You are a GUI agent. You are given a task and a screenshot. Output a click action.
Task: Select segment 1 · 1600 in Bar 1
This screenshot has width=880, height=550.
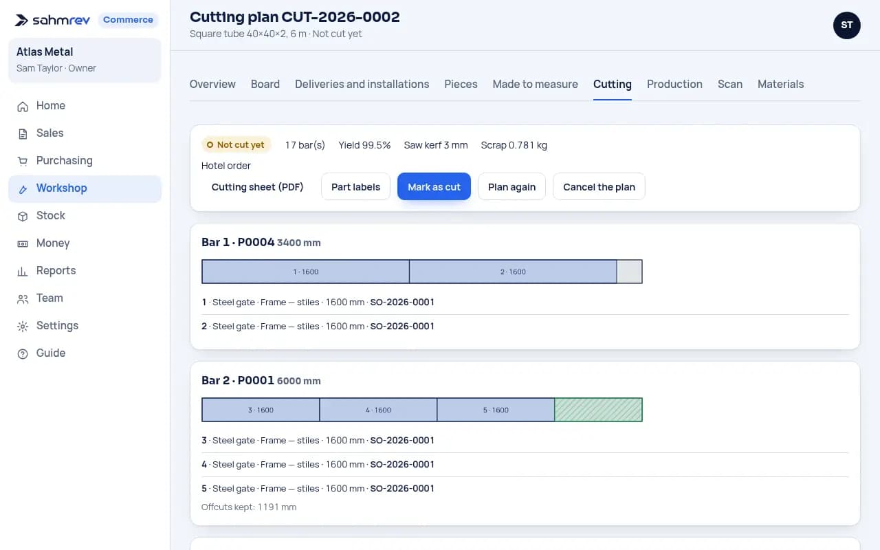coord(305,272)
